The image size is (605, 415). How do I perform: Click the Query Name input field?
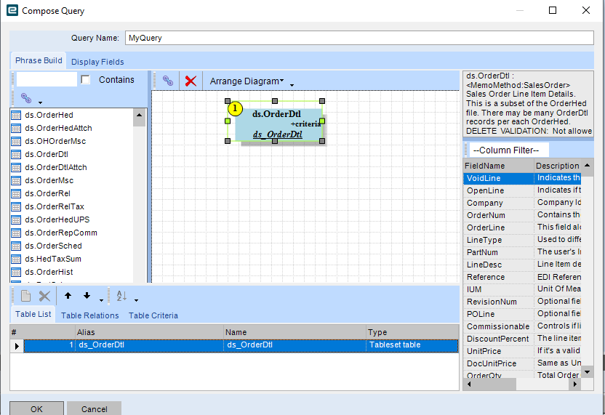(358, 38)
